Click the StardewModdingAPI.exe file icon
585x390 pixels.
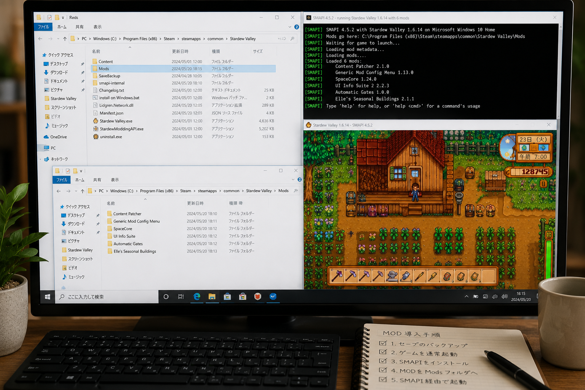point(96,129)
